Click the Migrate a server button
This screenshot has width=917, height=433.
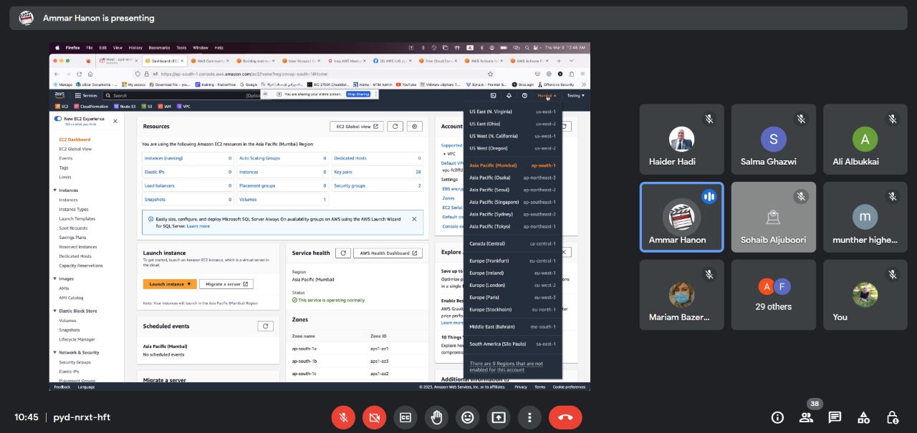pyautogui.click(x=226, y=284)
